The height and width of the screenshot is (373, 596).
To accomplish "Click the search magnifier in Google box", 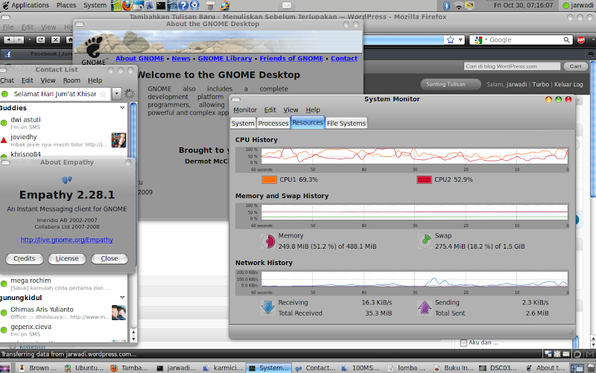I will tap(566, 40).
